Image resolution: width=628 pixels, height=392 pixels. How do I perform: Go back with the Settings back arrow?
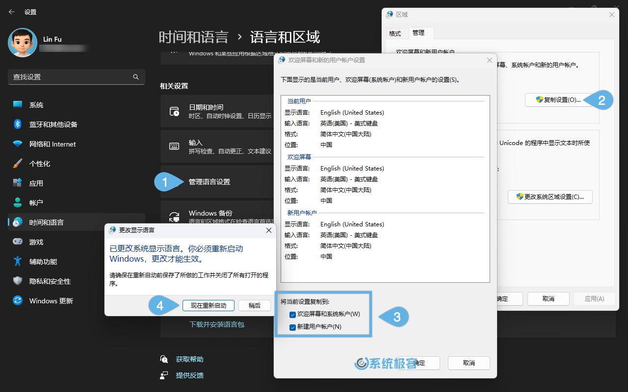click(x=12, y=12)
